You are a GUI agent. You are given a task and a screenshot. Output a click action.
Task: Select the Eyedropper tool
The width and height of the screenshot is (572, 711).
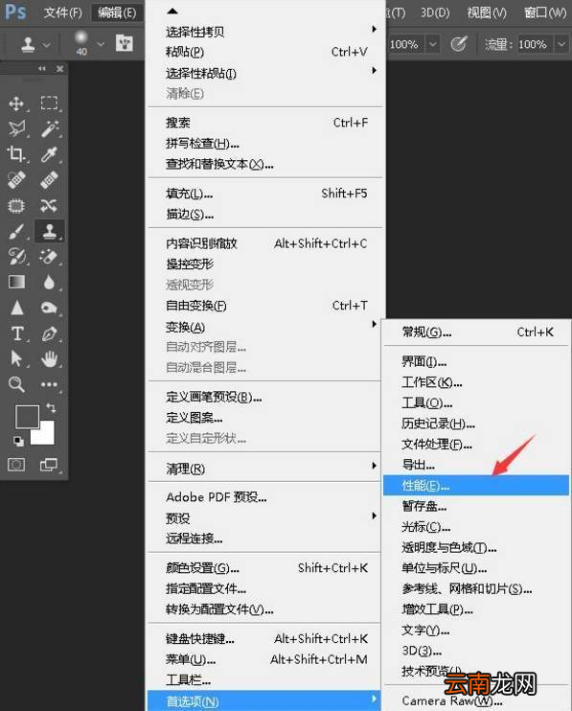(49, 154)
